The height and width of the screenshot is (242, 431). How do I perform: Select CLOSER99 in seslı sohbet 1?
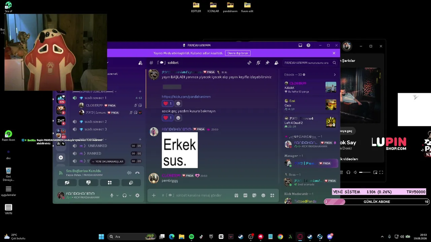[110, 105]
